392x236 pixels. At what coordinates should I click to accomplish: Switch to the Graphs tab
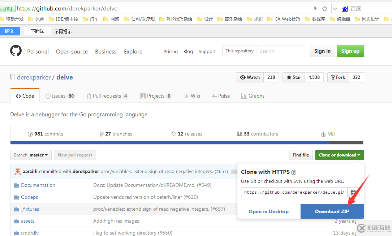(x=253, y=96)
